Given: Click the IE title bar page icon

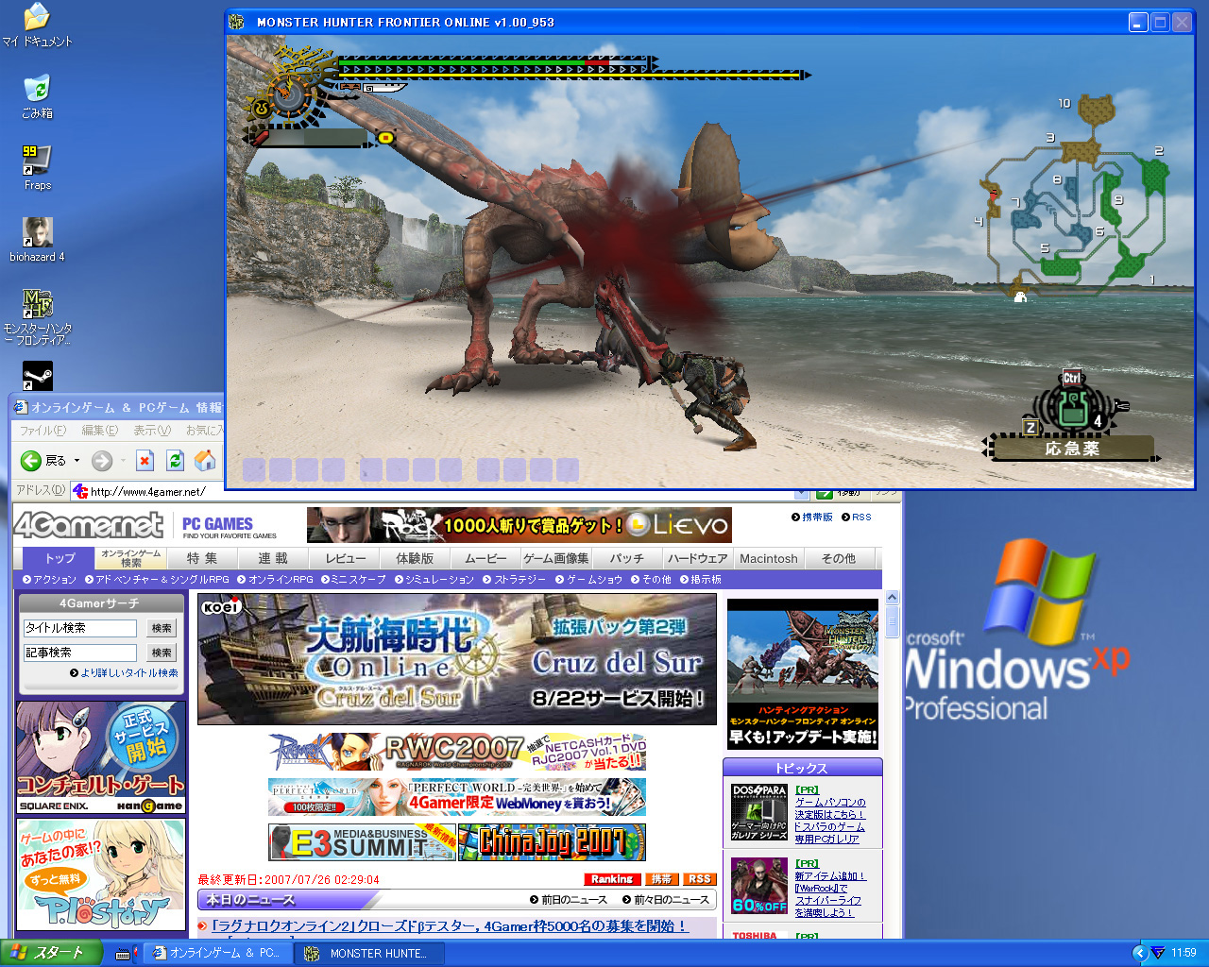Looking at the screenshot, I should [x=21, y=407].
